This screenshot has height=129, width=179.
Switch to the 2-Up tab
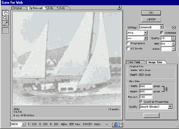point(51,8)
